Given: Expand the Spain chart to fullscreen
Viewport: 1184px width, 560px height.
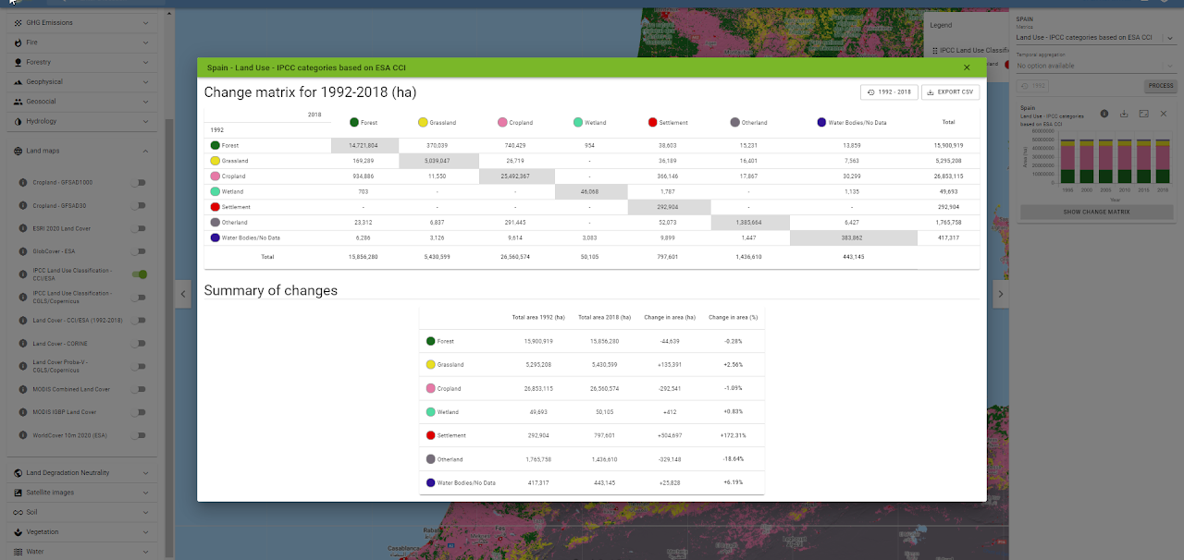Looking at the screenshot, I should point(1143,114).
